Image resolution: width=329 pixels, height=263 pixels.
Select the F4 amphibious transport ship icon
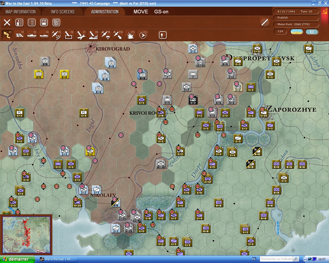[44, 35]
